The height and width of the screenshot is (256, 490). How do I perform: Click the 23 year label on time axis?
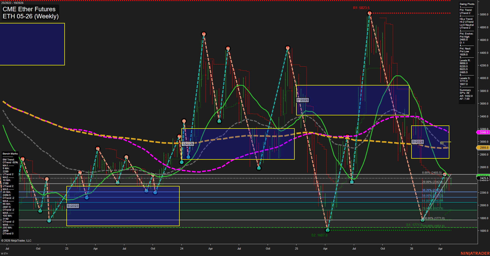[x=67, y=249]
